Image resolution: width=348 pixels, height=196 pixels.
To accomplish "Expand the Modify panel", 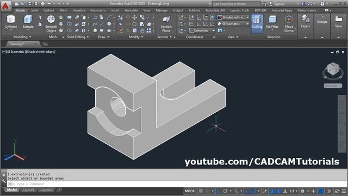I will pyautogui.click(x=136, y=37).
